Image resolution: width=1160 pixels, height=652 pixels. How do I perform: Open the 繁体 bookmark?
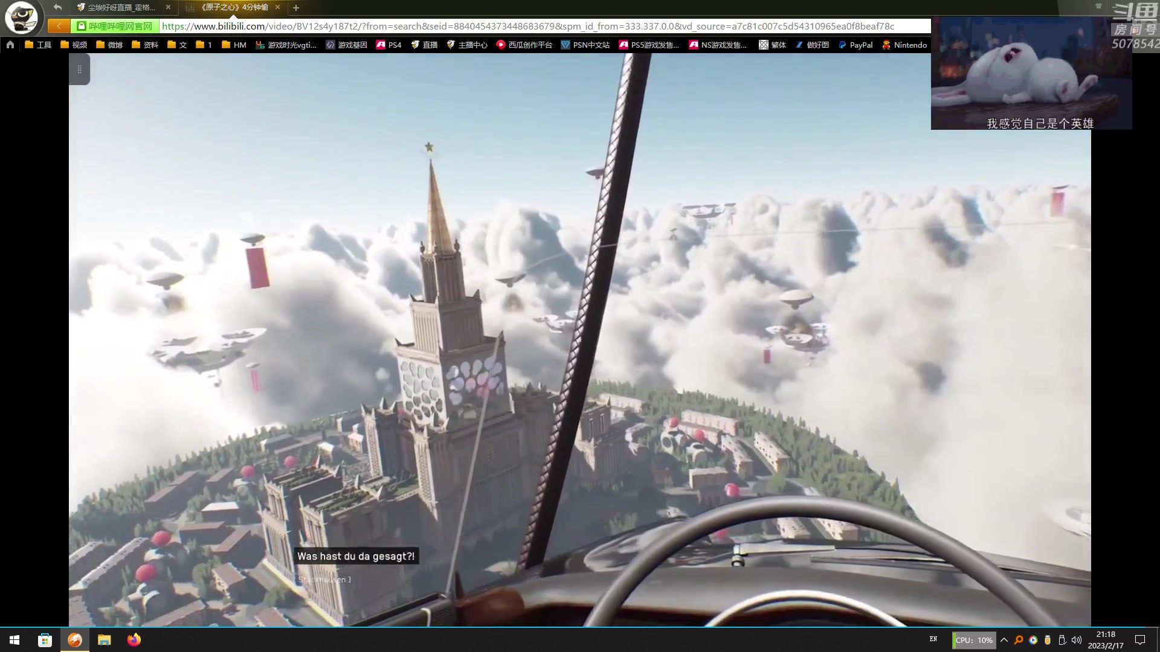coord(773,45)
